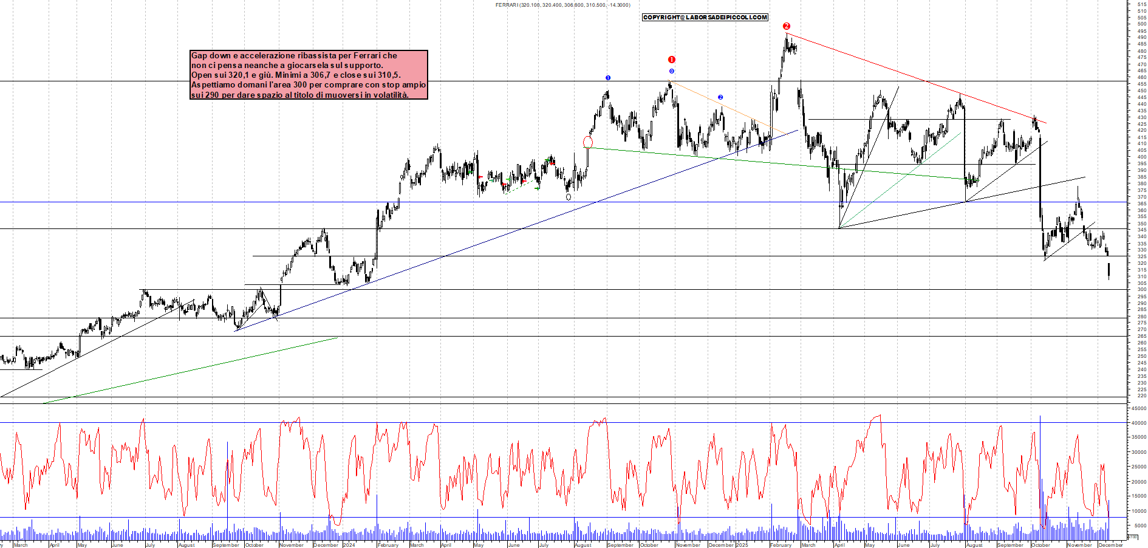Image resolution: width=1148 pixels, height=548 pixels.
Task: Select the blue circled 1 marker
Action: 608,78
